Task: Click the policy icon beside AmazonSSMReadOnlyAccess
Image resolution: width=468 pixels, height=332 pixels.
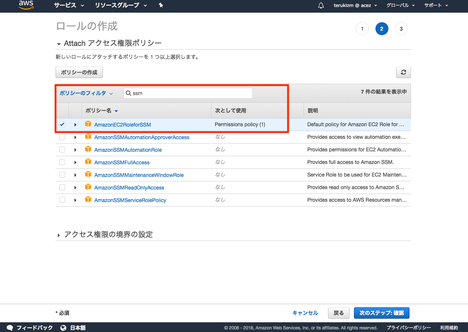Action: coord(88,187)
